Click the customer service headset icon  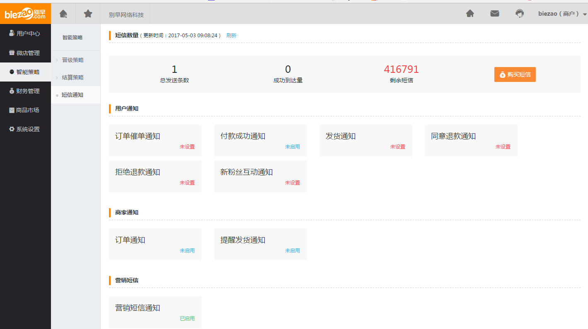(x=519, y=14)
